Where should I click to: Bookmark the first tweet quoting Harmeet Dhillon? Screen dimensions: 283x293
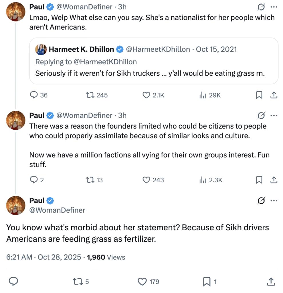point(259,95)
